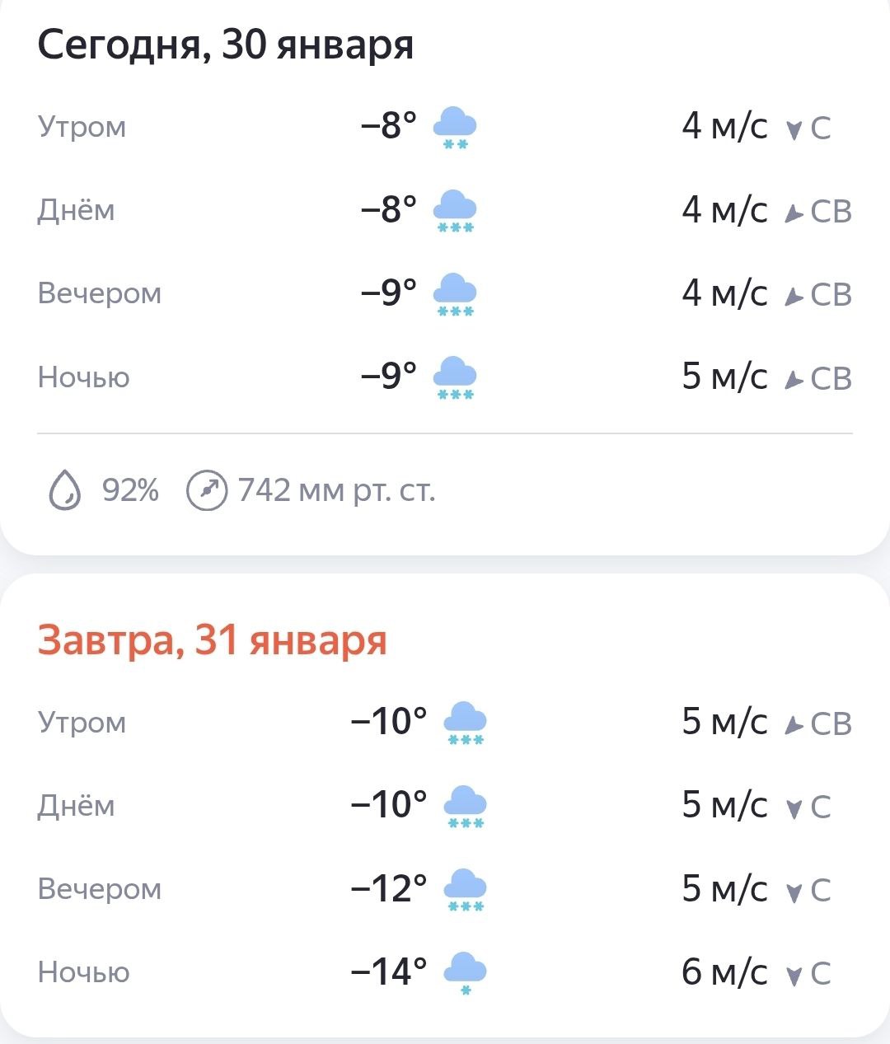The width and height of the screenshot is (890, 1044).
Task: Click the snow cloud icon for today's daytime
Action: (x=455, y=211)
